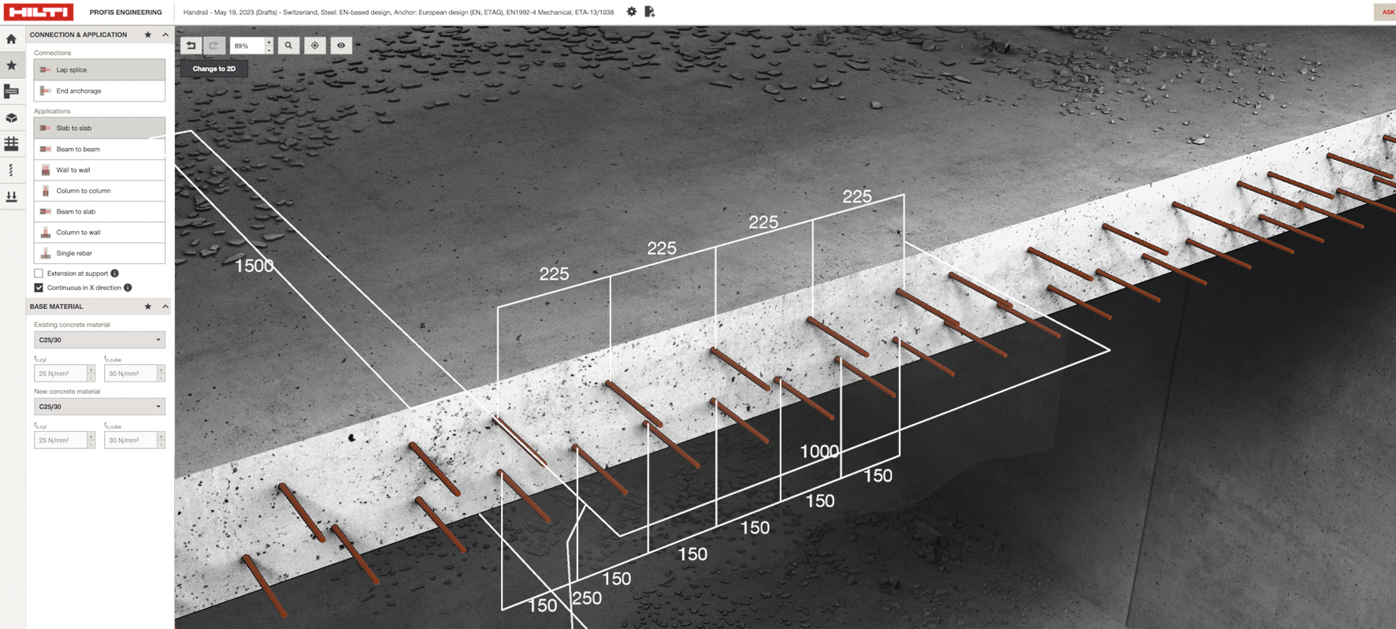Choose the Beam to beam application
The width and height of the screenshot is (1396, 629).
pyautogui.click(x=99, y=149)
